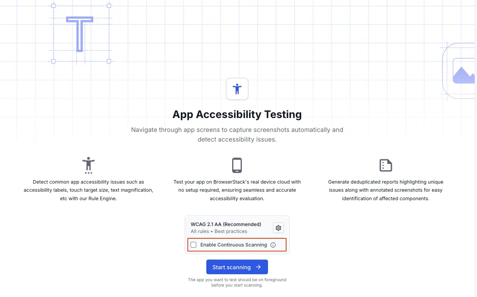Click the Navigate through app screens description
This screenshot has width=477, height=297.
click(237, 135)
